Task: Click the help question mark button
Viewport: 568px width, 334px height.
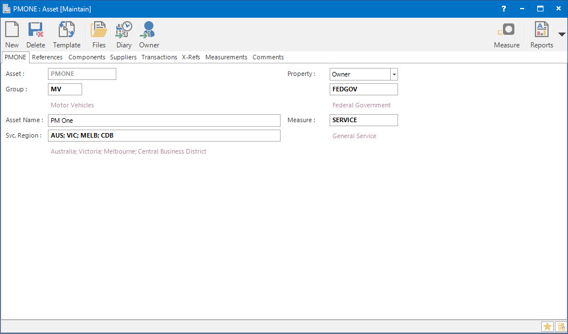Action: click(x=504, y=9)
